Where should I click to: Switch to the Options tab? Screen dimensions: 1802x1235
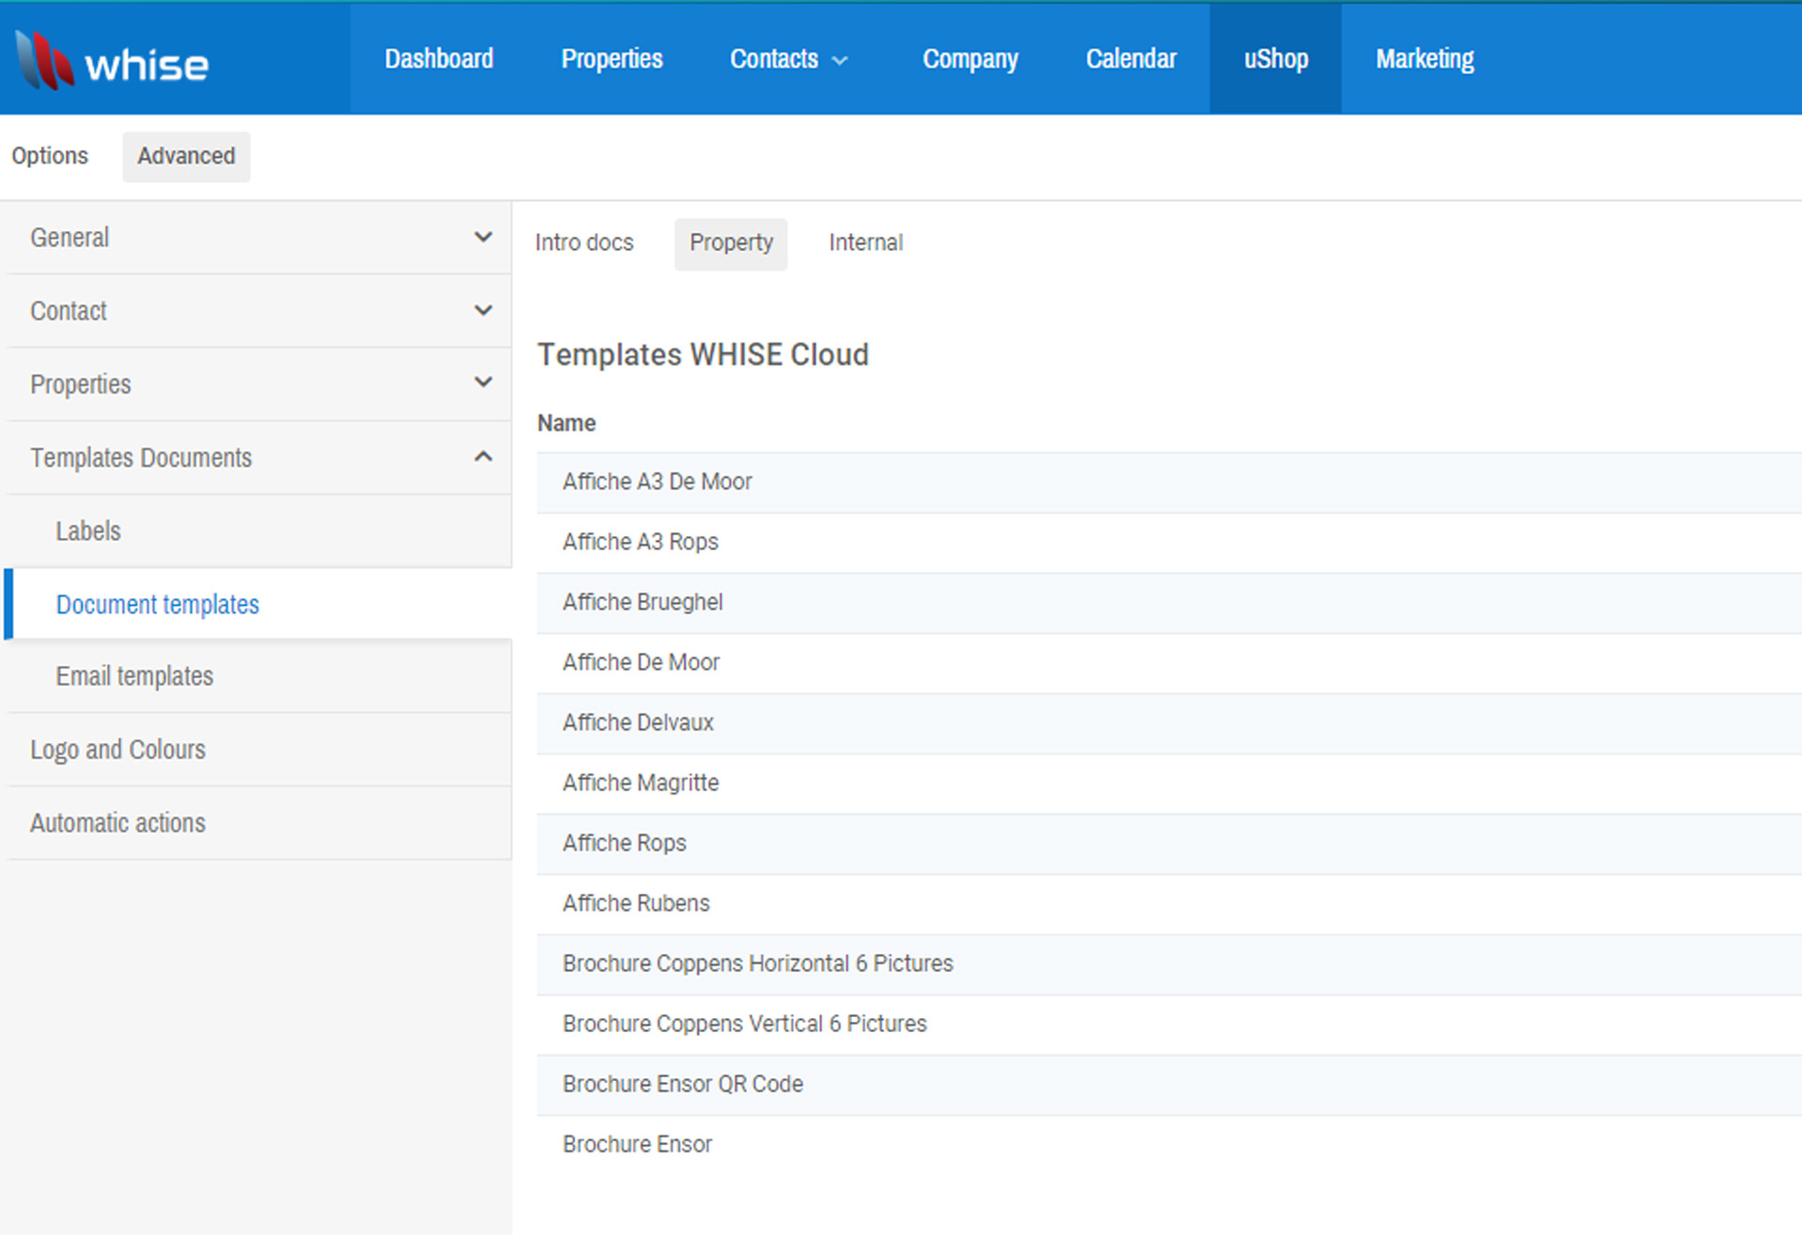(x=50, y=156)
